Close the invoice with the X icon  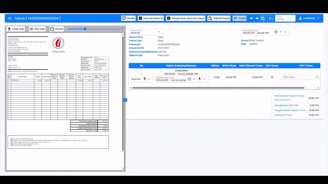270,18
